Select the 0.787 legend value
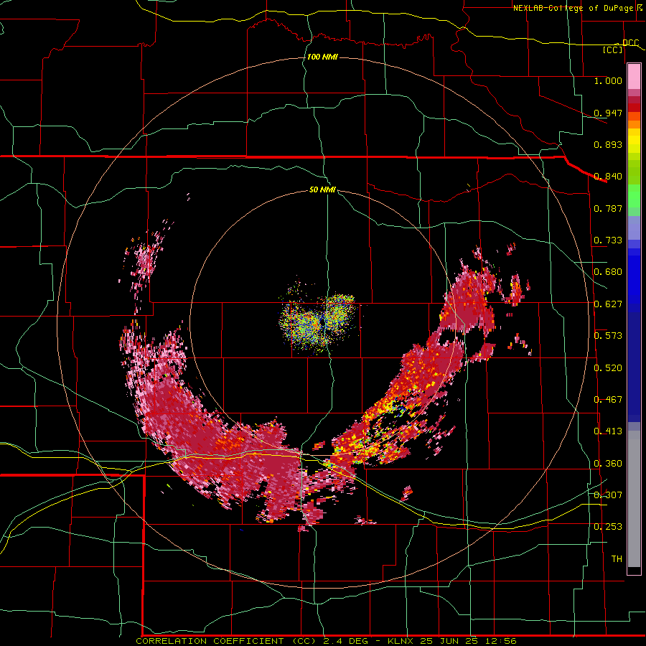646x646 pixels. click(608, 208)
